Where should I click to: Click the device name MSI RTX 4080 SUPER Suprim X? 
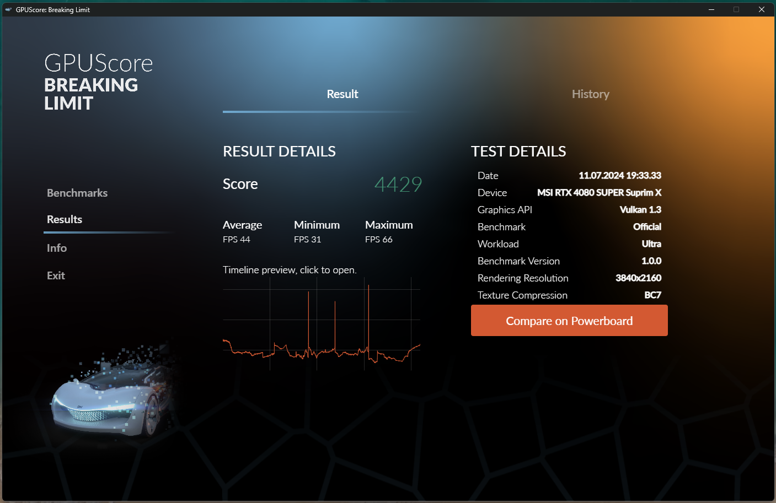click(x=600, y=193)
